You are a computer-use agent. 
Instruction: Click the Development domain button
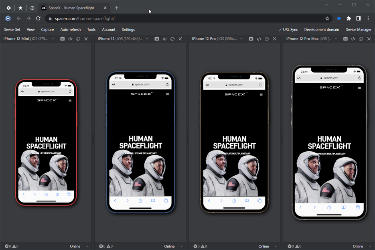coord(321,30)
